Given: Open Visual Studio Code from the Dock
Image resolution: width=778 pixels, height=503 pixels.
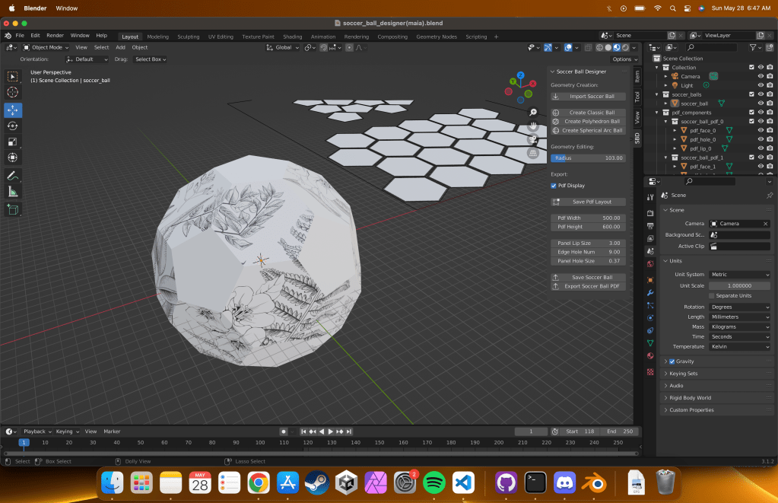Looking at the screenshot, I should tap(463, 482).
